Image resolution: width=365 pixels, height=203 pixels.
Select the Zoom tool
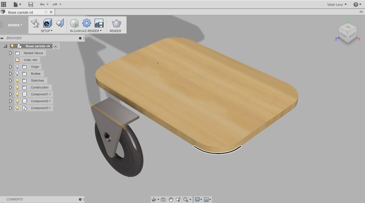(178, 200)
